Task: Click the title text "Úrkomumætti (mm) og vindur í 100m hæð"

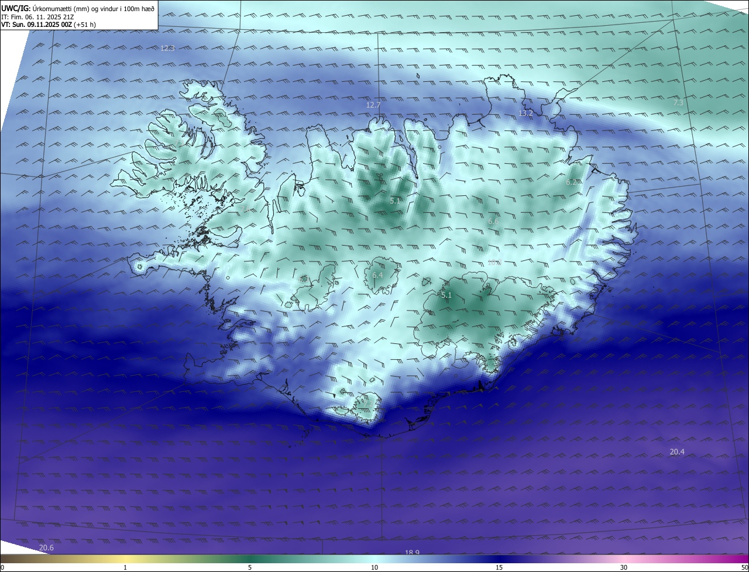Action: 93,9
